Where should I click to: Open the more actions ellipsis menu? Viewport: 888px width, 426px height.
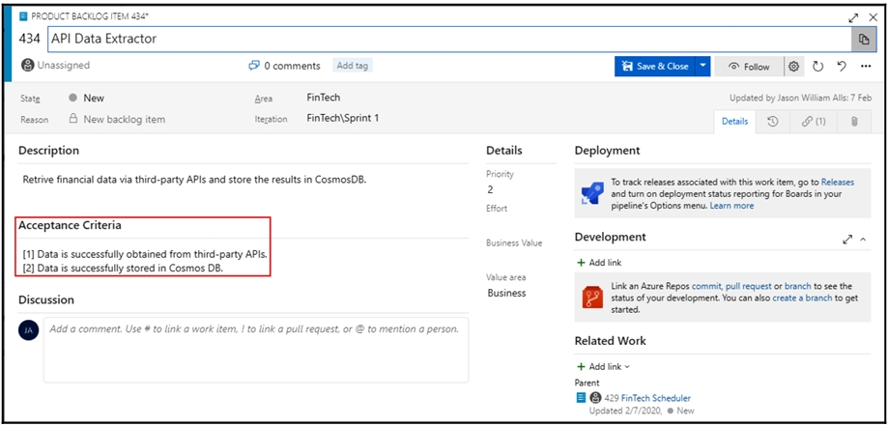[x=866, y=67]
